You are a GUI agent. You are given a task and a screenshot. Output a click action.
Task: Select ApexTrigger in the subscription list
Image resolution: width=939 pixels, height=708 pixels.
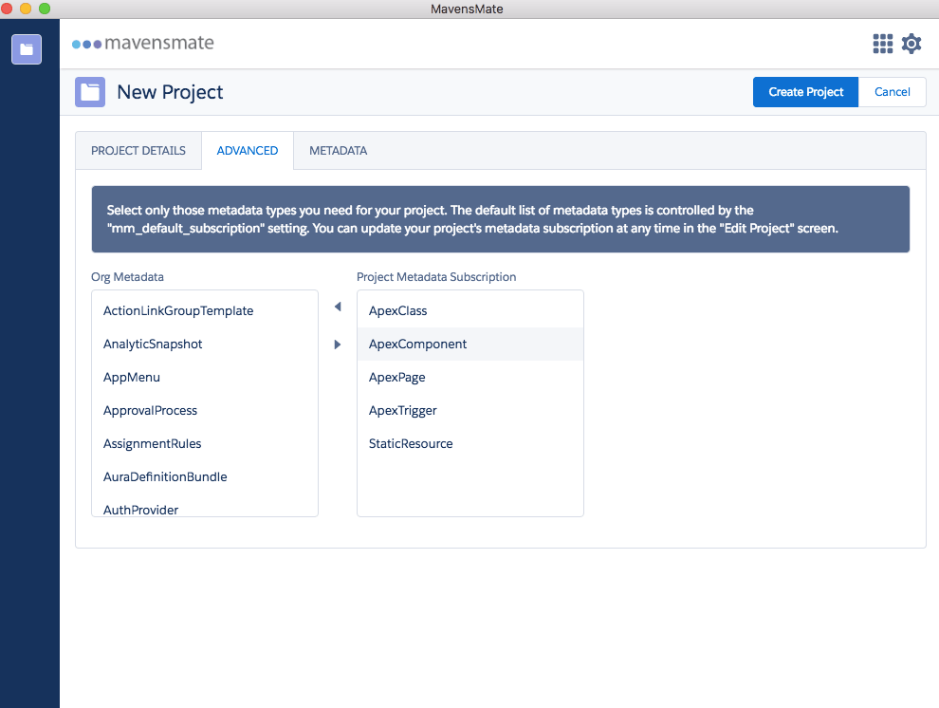click(470, 410)
